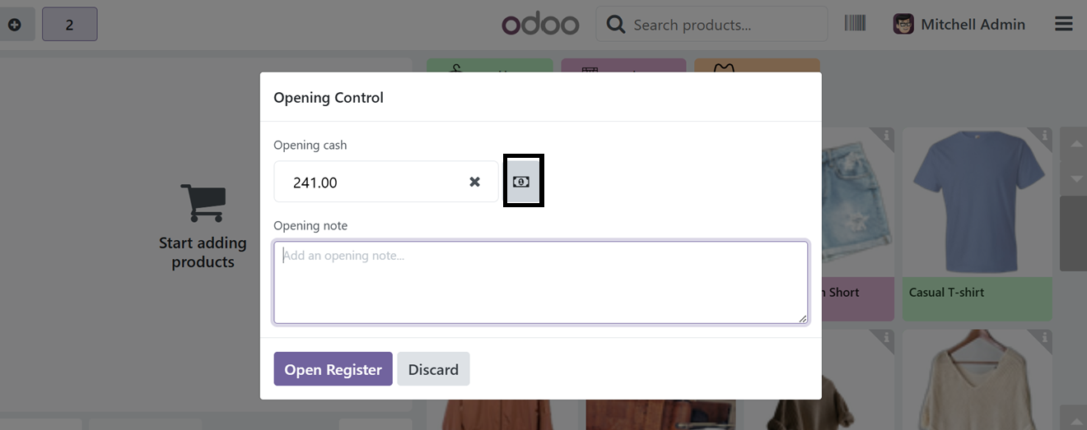Open the cash details money icon
Image resolution: width=1087 pixels, height=430 pixels.
(x=522, y=182)
